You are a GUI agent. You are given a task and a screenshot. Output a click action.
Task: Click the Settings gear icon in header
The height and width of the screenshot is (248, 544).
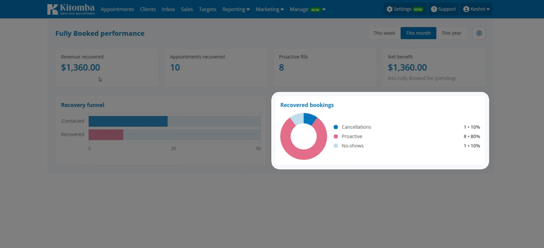click(x=389, y=9)
